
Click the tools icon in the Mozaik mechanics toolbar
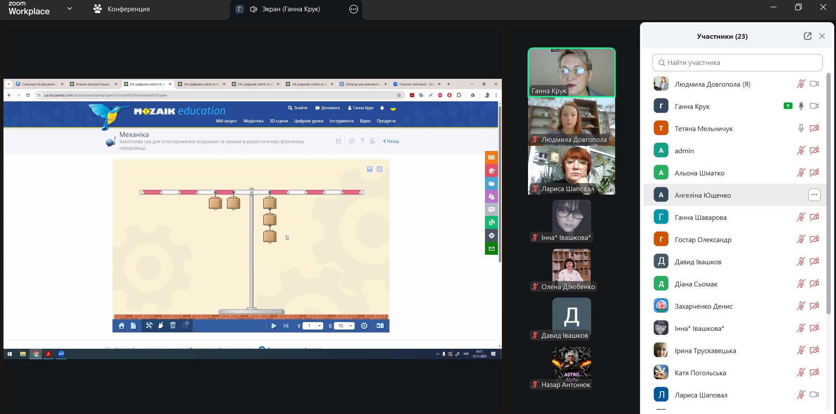pos(149,326)
